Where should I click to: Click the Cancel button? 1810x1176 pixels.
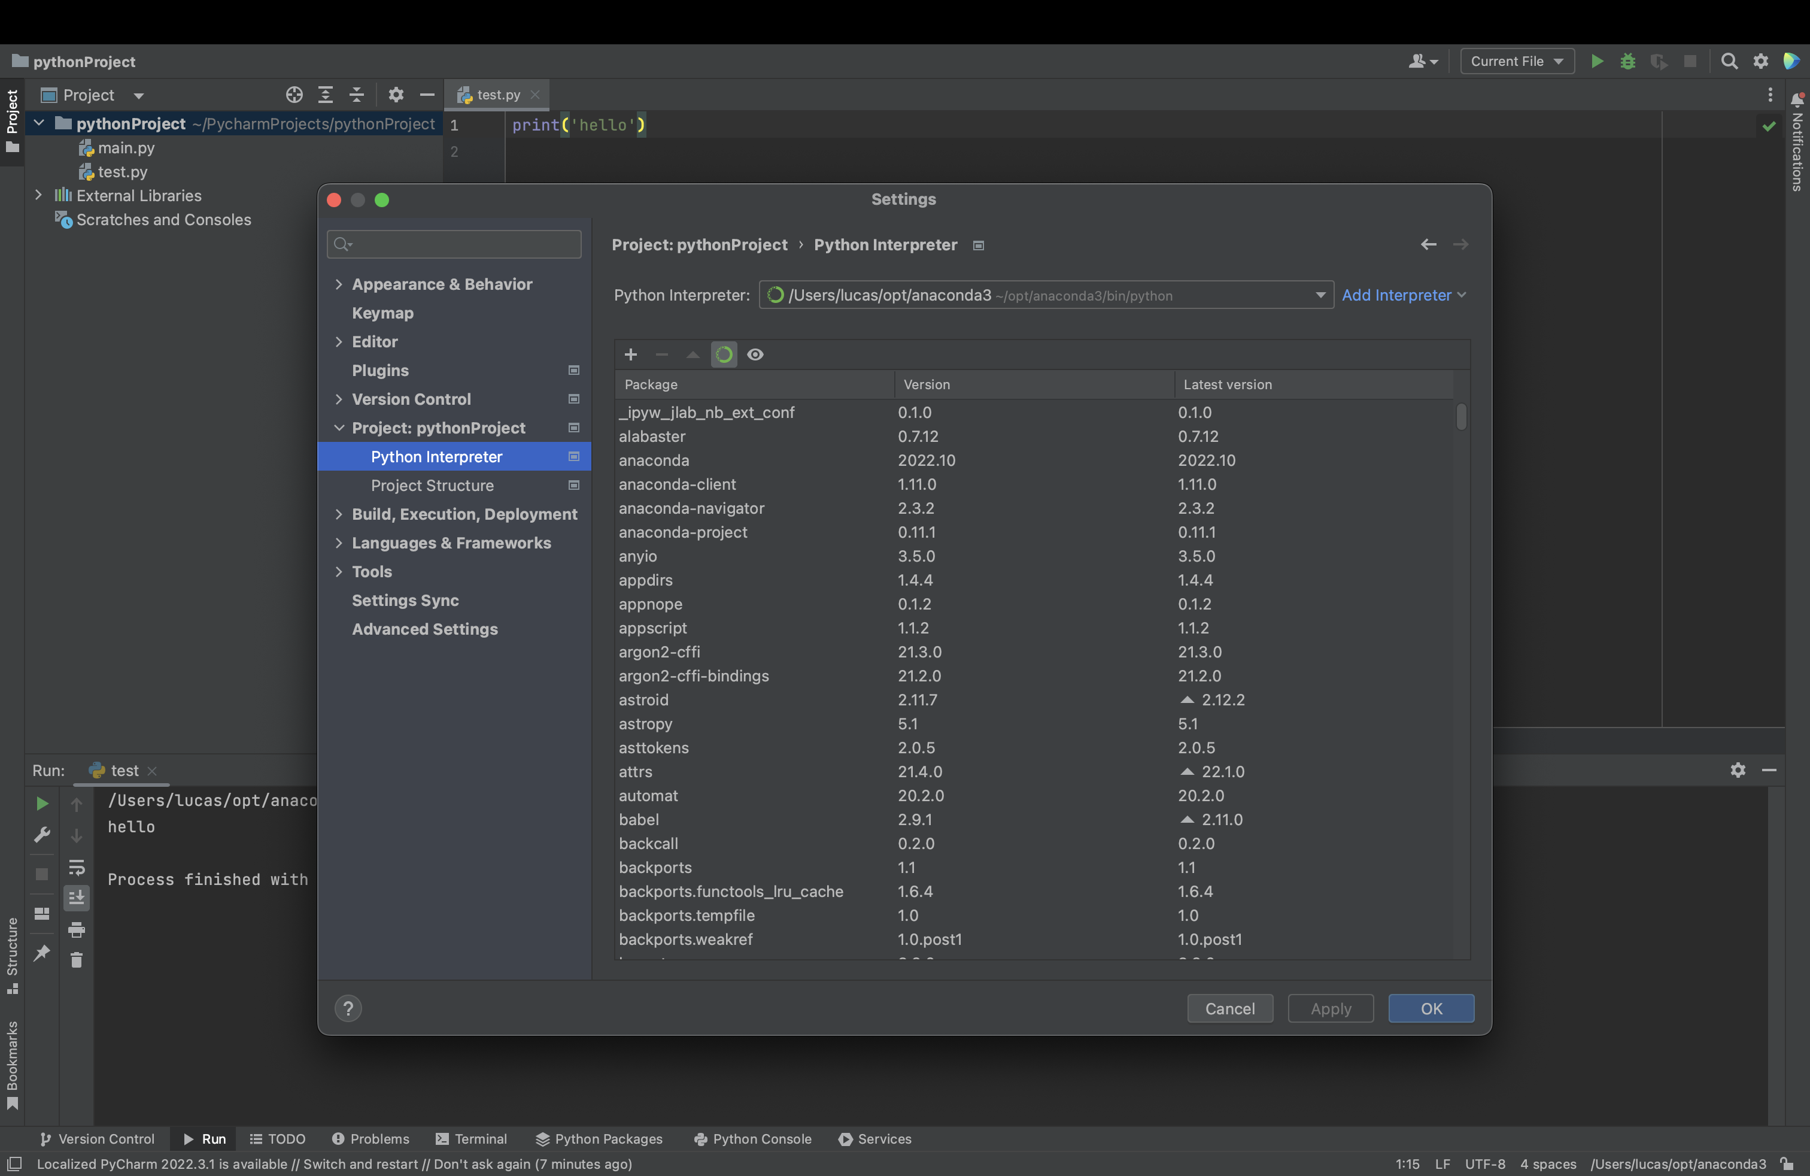tap(1230, 1009)
